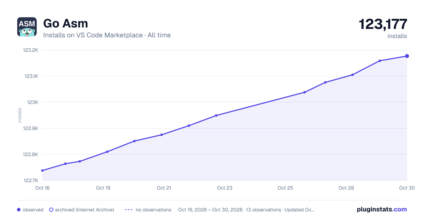Click the 122.7K y-axis label

pyautogui.click(x=31, y=180)
